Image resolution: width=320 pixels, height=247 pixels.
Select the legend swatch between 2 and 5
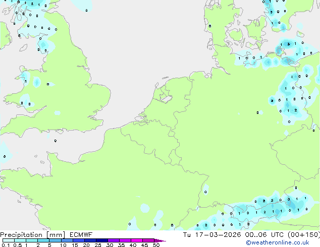(43, 240)
